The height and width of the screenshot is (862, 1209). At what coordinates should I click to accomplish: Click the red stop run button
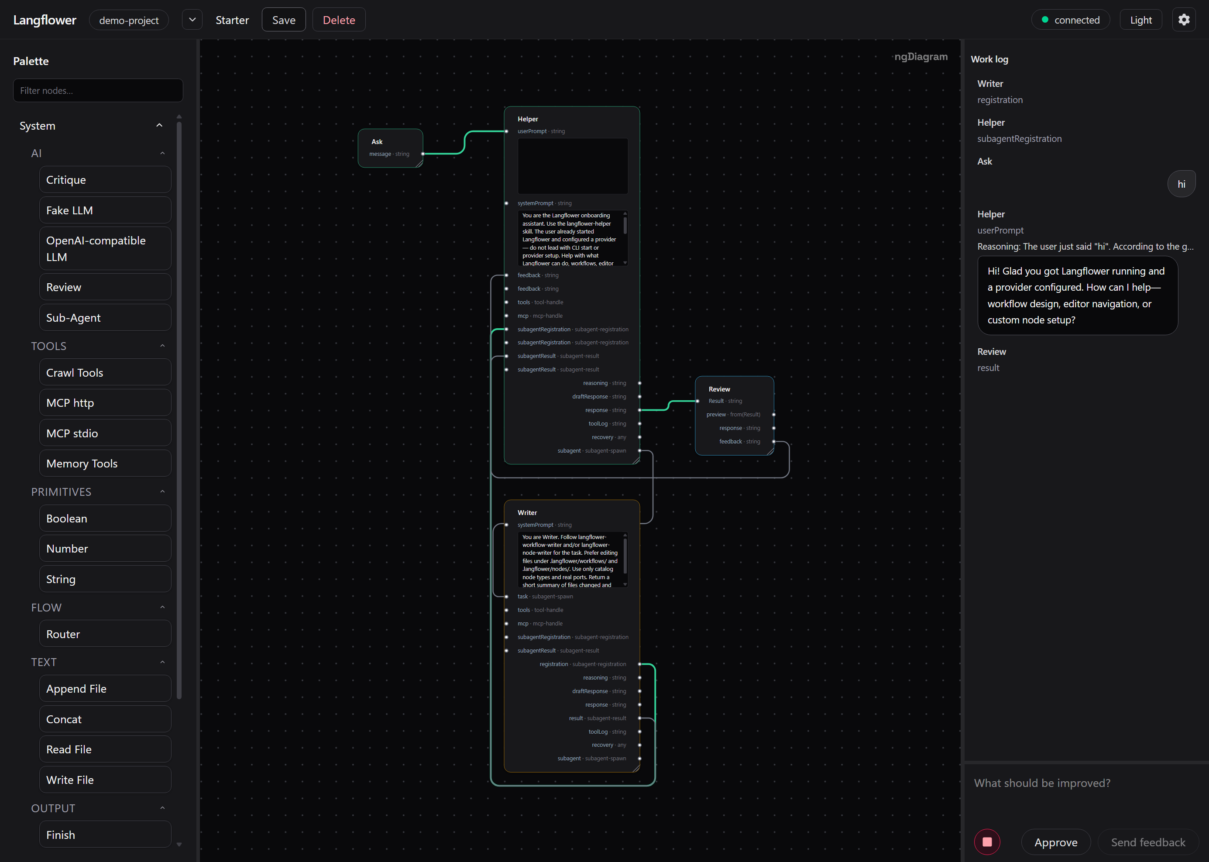[x=987, y=842]
